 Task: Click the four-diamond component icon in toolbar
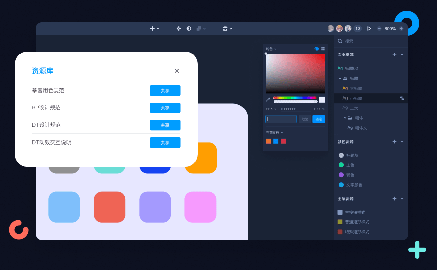pos(179,29)
